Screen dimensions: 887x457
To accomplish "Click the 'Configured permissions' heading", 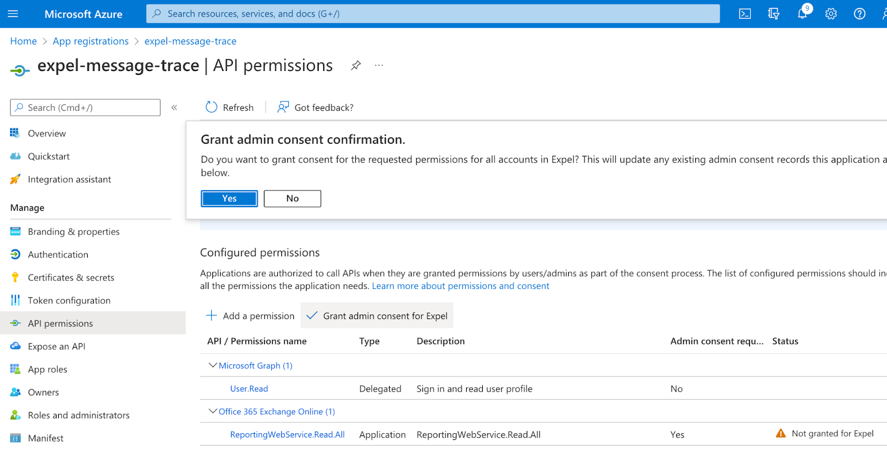I will [260, 252].
